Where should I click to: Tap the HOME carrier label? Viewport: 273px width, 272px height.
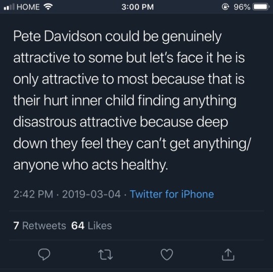pos(28,7)
